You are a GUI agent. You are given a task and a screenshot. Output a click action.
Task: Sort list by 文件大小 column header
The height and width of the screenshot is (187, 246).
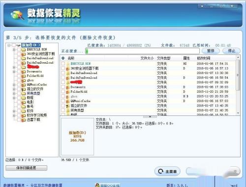pyautogui.click(x=147, y=58)
